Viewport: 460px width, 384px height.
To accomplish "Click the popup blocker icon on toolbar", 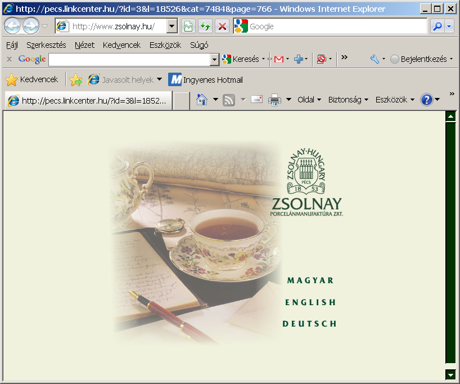I will 322,59.
